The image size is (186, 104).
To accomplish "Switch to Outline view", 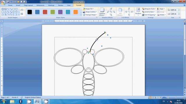I will point(158,97).
